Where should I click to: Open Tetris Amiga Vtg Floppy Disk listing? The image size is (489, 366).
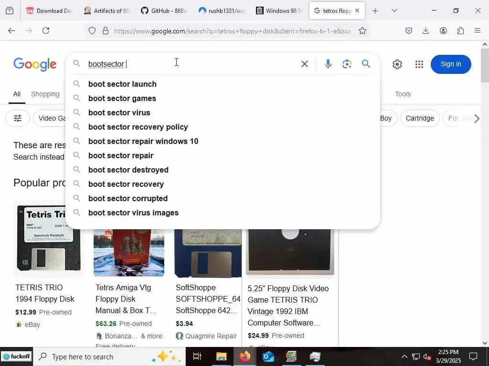click(x=126, y=299)
